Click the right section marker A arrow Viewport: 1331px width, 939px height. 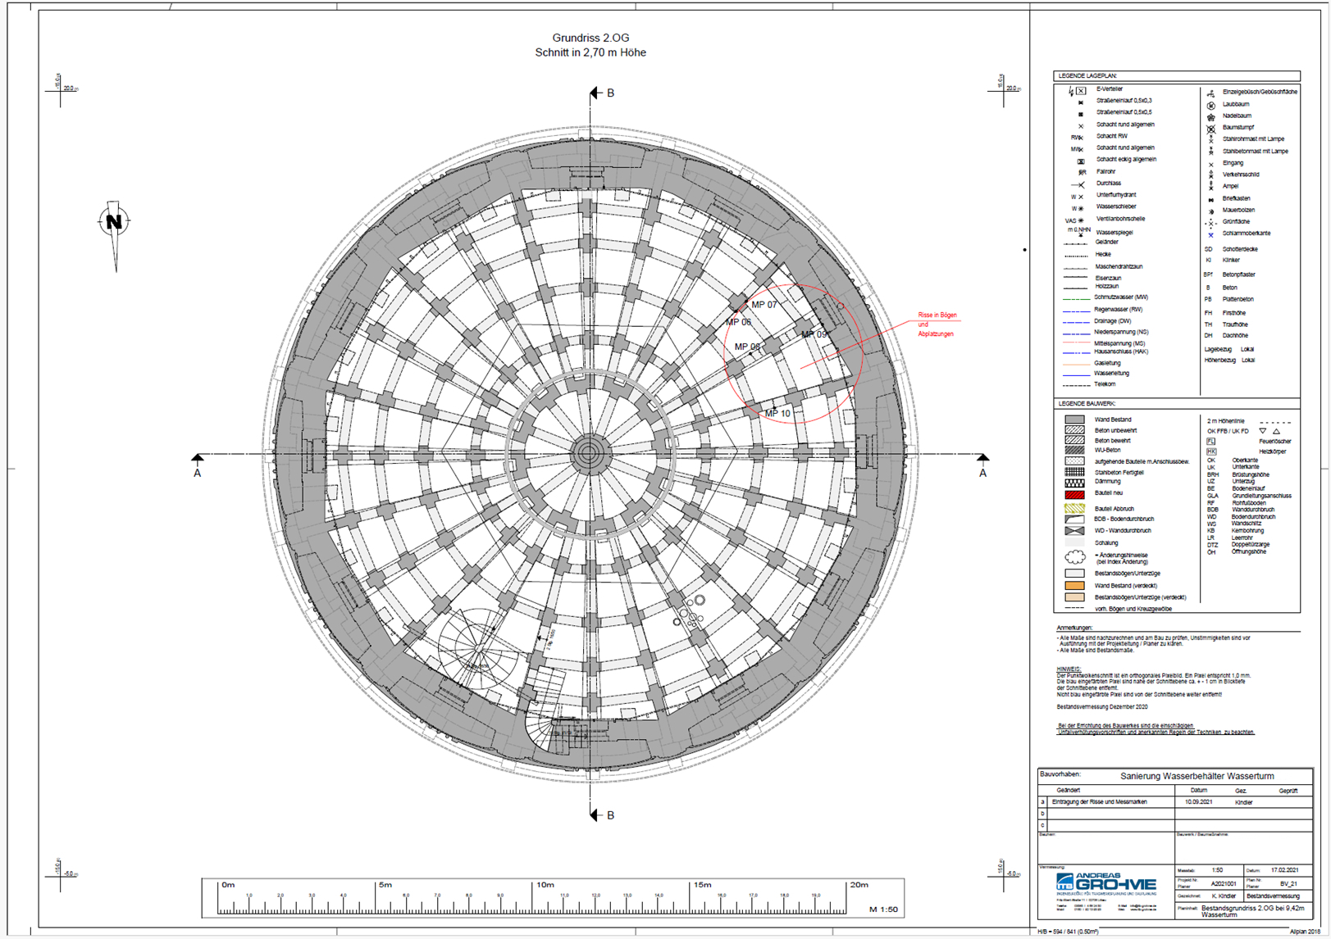pos(982,457)
